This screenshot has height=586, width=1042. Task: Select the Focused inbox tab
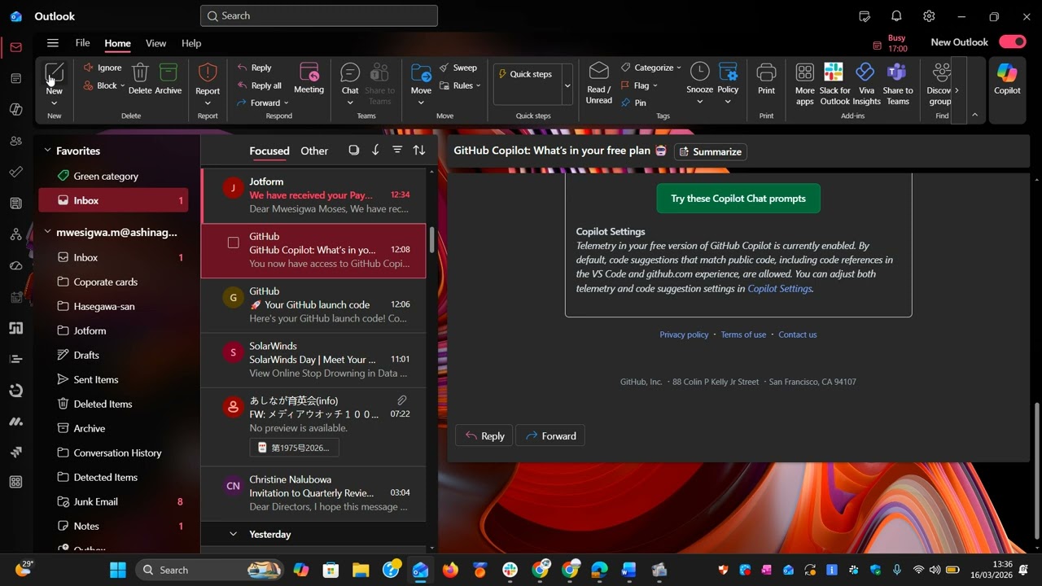click(269, 151)
